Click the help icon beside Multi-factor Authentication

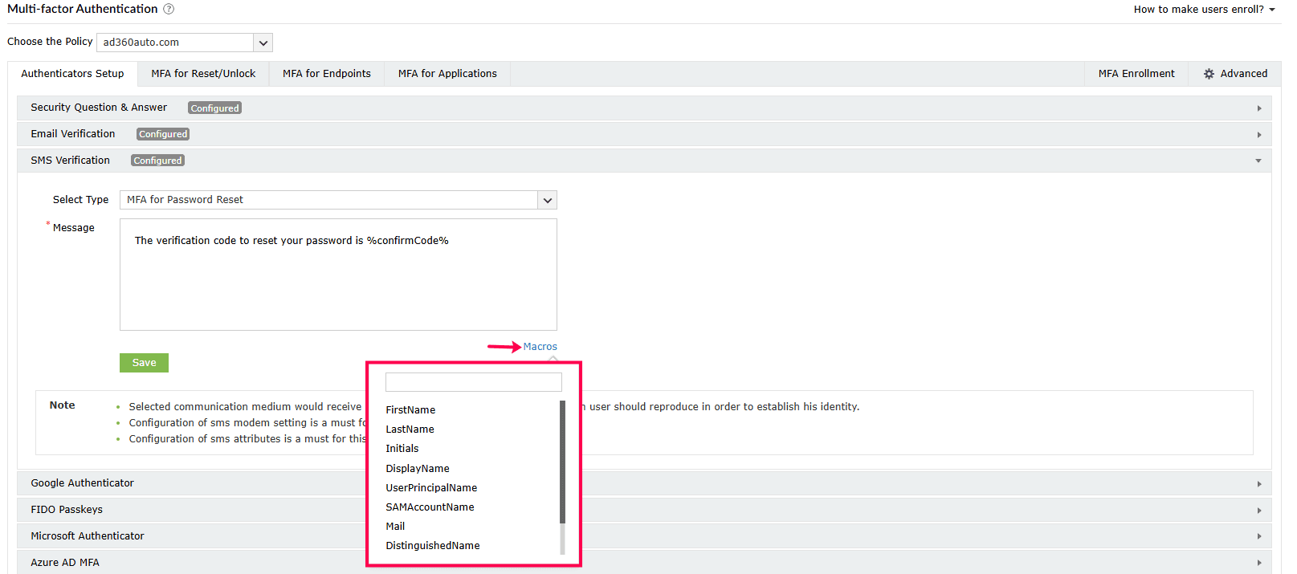pyautogui.click(x=169, y=10)
